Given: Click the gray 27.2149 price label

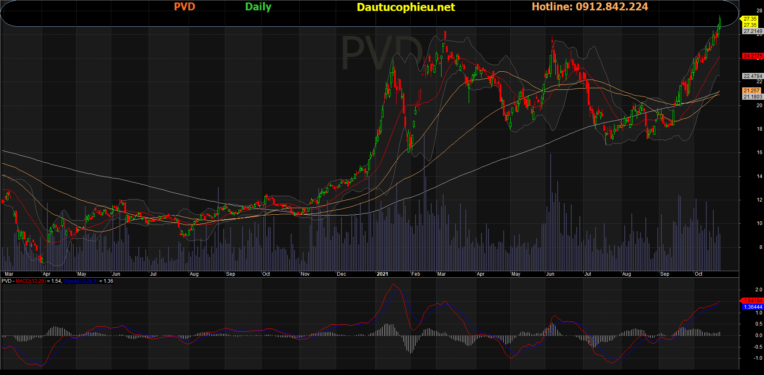Looking at the screenshot, I should (752, 31).
